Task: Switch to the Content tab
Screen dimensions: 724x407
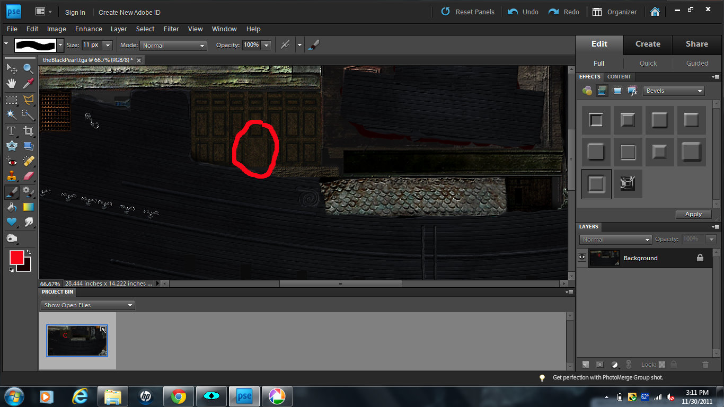Action: point(619,77)
